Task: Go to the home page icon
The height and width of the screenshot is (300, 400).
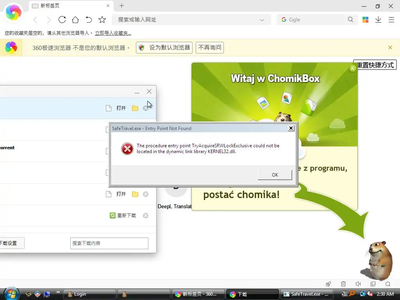Action: (x=75, y=20)
